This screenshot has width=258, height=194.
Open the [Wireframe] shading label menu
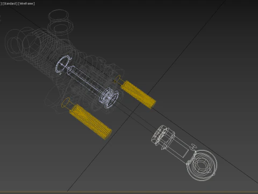[26, 3]
